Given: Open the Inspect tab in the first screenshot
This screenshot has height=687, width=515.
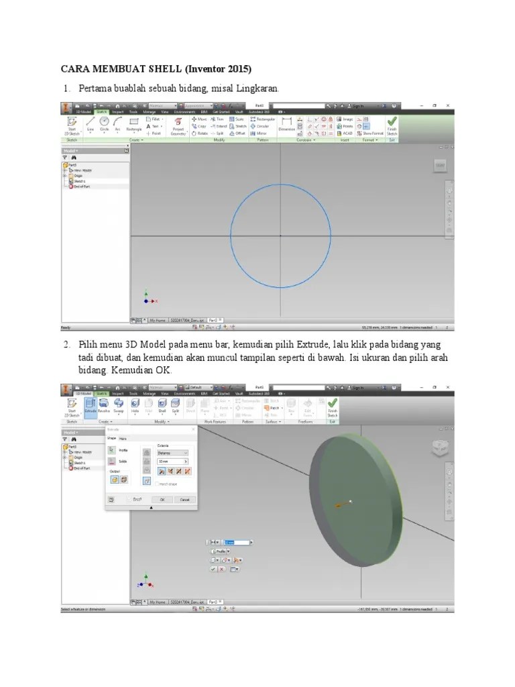Looking at the screenshot, I should tap(118, 112).
